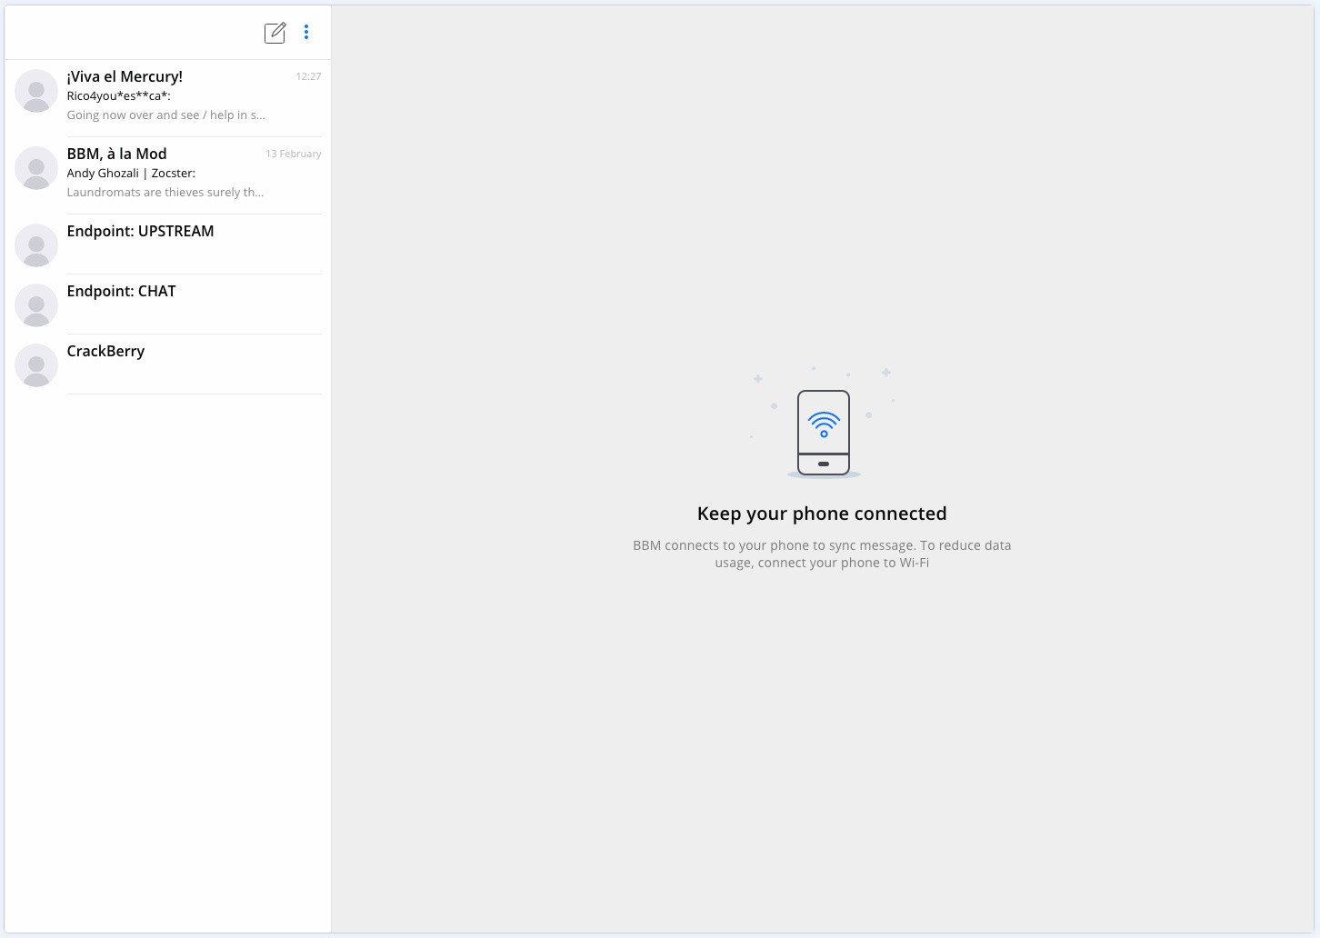
Task: Click the avatar for ¡Viva el Mercury!
Action: [36, 91]
